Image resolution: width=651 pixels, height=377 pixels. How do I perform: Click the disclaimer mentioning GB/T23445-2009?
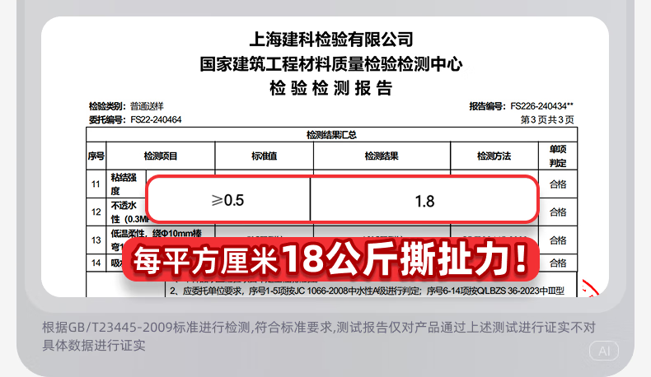(319, 336)
